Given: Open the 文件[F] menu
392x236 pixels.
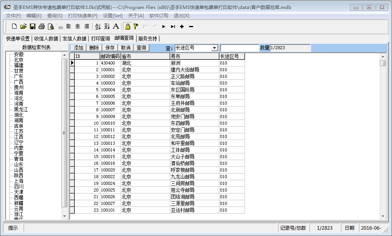Looking at the screenshot, I should pos(13,16).
